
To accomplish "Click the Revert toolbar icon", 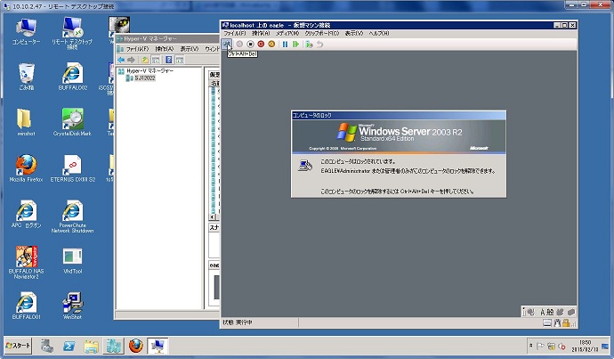I will pos(319,44).
